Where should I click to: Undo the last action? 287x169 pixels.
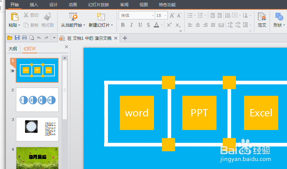39,38
